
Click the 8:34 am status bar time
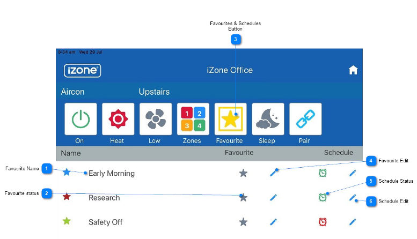(67, 52)
